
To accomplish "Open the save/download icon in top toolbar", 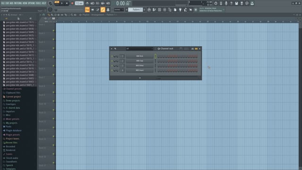I will coord(252,3).
